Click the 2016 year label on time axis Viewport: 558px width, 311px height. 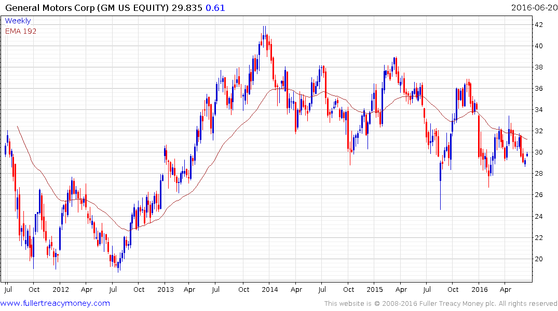(x=479, y=289)
